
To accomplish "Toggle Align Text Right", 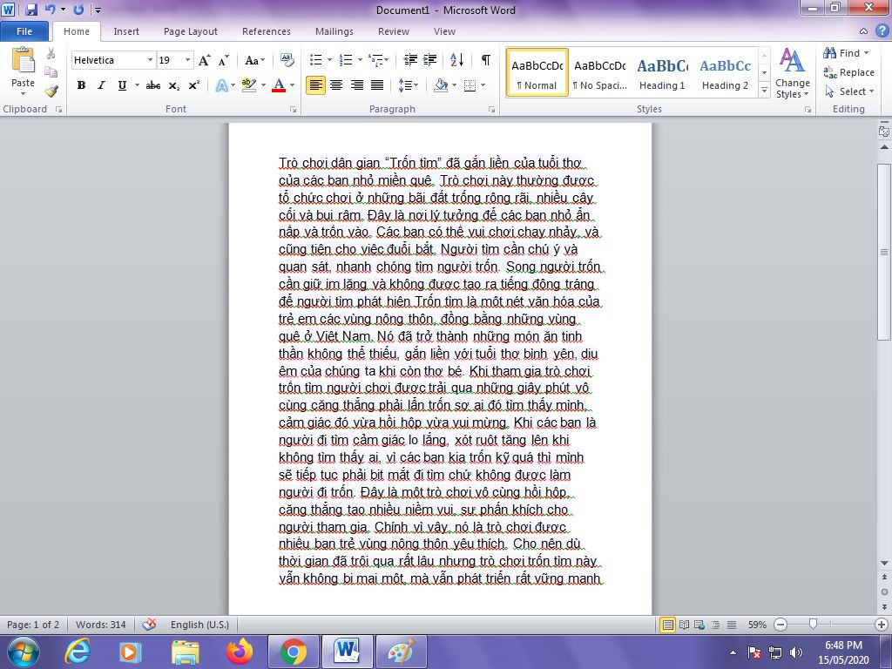I will (x=356, y=85).
